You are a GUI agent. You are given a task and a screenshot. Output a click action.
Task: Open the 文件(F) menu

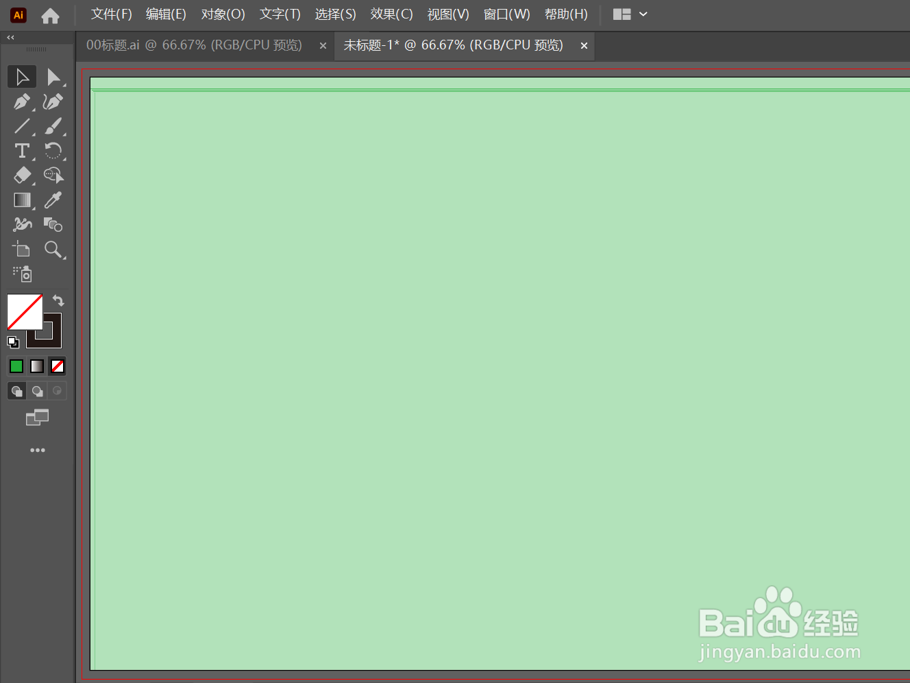click(x=112, y=14)
